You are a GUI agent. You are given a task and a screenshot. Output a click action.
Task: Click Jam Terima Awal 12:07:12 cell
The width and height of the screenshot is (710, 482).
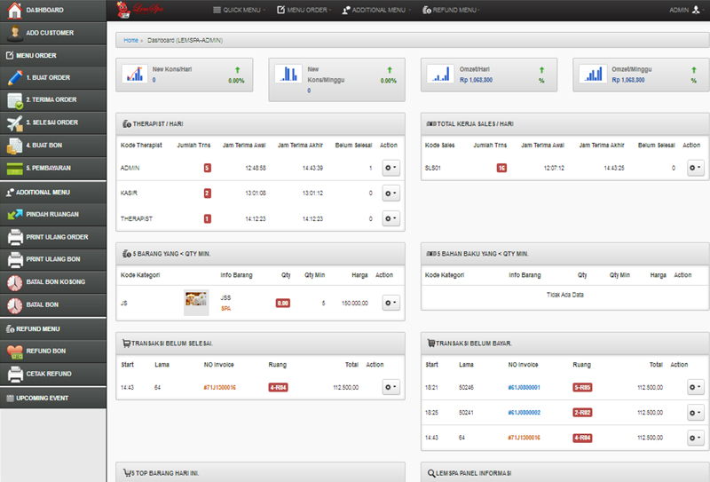(x=554, y=168)
